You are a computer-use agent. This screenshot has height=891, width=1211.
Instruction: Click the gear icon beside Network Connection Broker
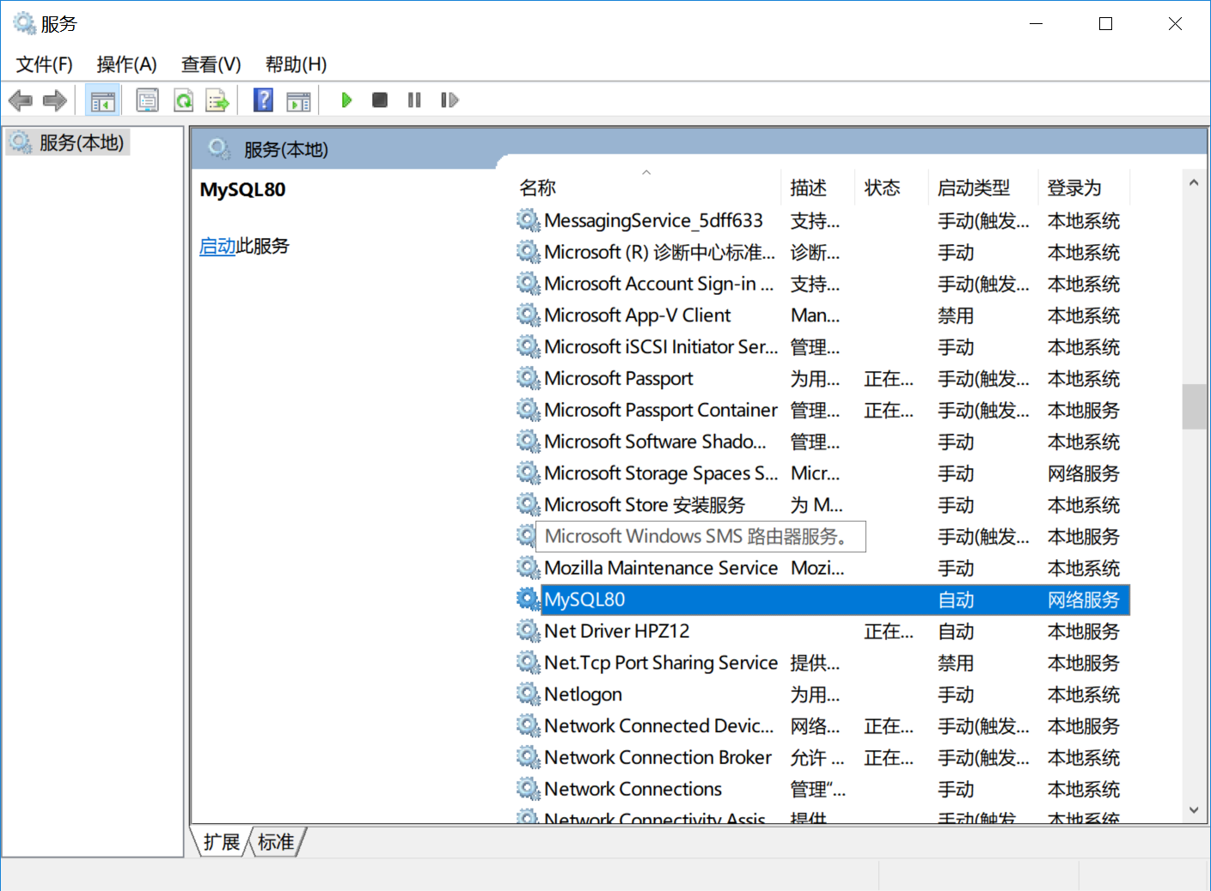pyautogui.click(x=528, y=757)
